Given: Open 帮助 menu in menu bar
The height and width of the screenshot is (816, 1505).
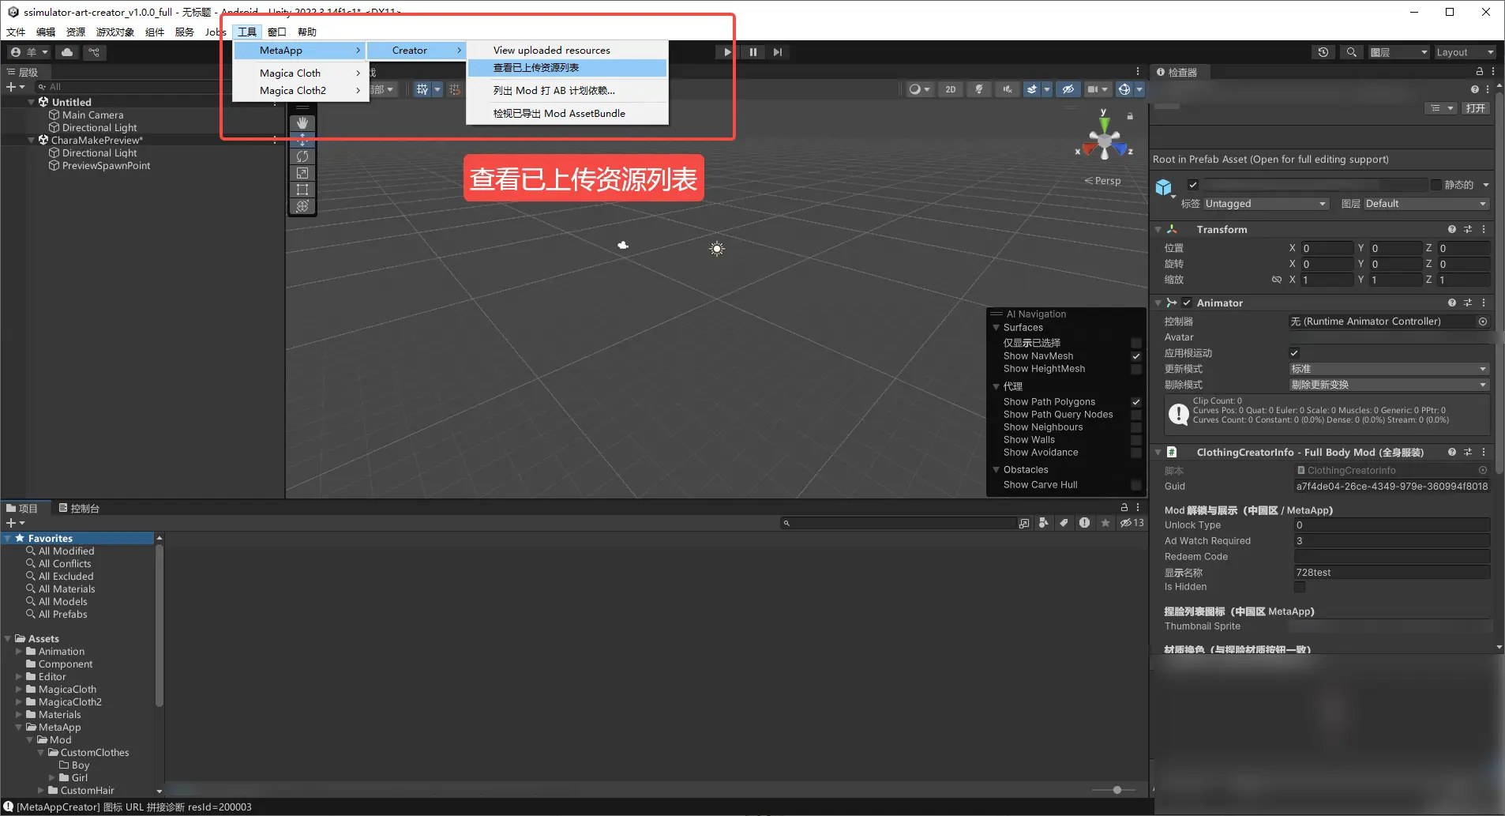Looking at the screenshot, I should click(306, 32).
